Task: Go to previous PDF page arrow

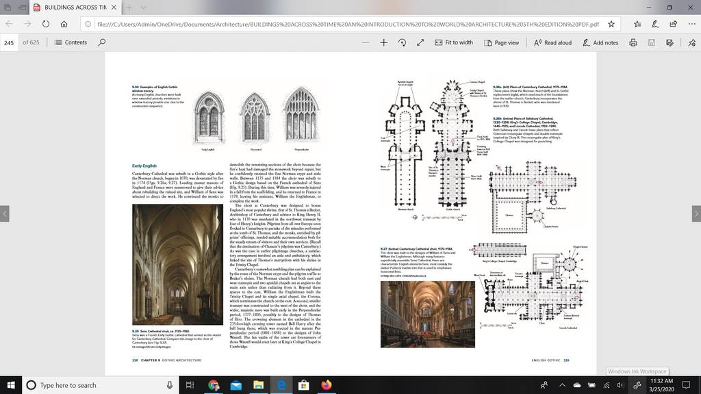Action: point(5,213)
